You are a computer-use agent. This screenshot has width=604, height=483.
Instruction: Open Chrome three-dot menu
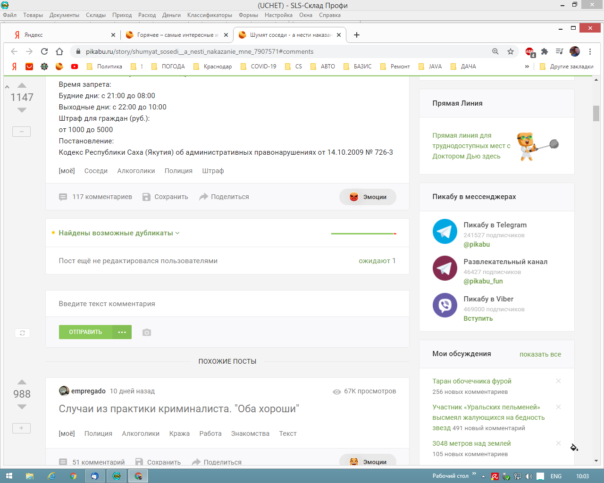pyautogui.click(x=590, y=51)
